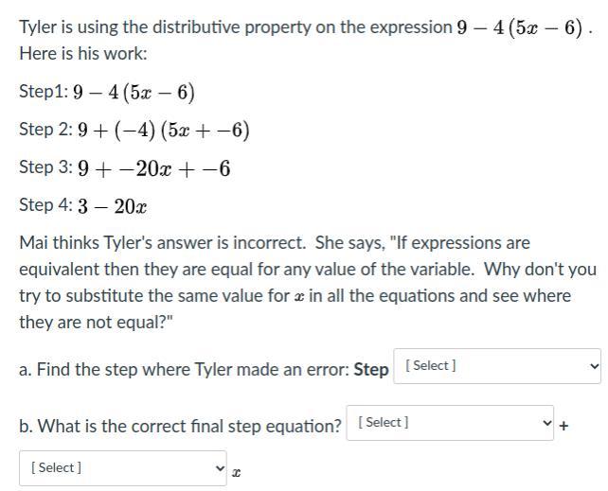Click the text 'they are not equal?' ending Mai's quote
608x491 pixels.
coord(97,323)
